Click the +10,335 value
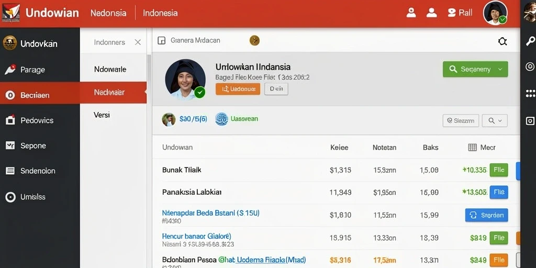The height and width of the screenshot is (268, 536). [474, 170]
